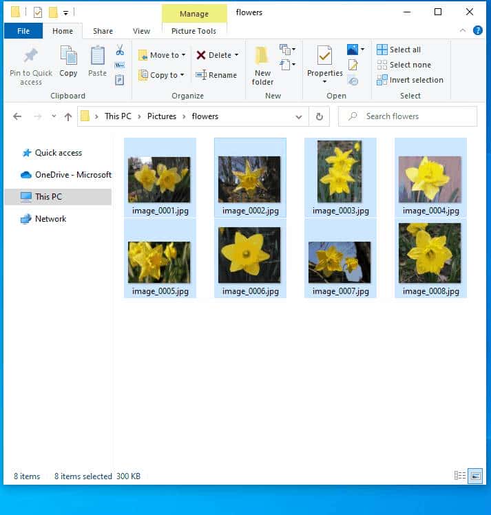Refresh the flowers folder view
Screen dimensions: 491x515
[320, 116]
